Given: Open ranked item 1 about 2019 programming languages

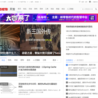Looking at the screenshot, I should [82, 65].
